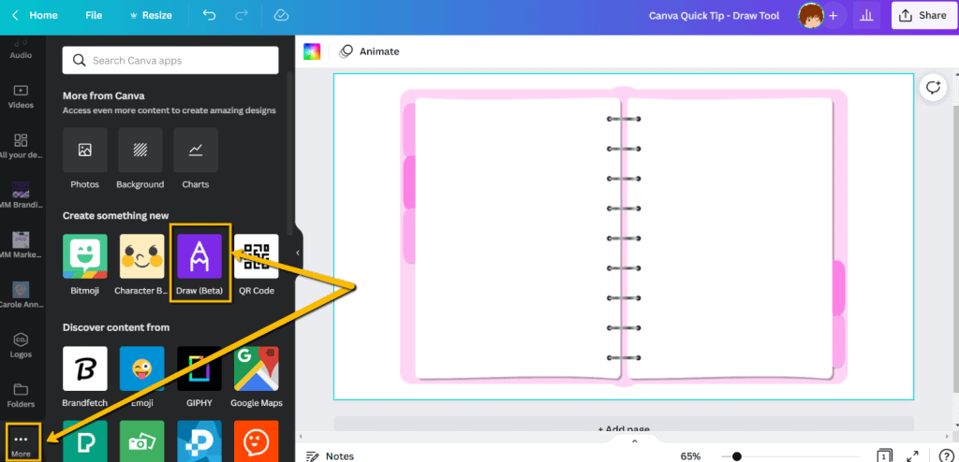Open the More sidebar tab
The height and width of the screenshot is (462, 959).
21,444
